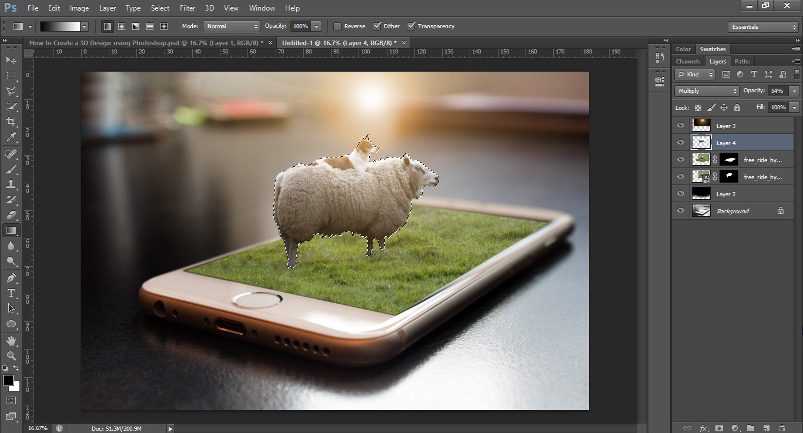Image resolution: width=803 pixels, height=433 pixels.
Task: Select the Blur tool
Action: (11, 246)
